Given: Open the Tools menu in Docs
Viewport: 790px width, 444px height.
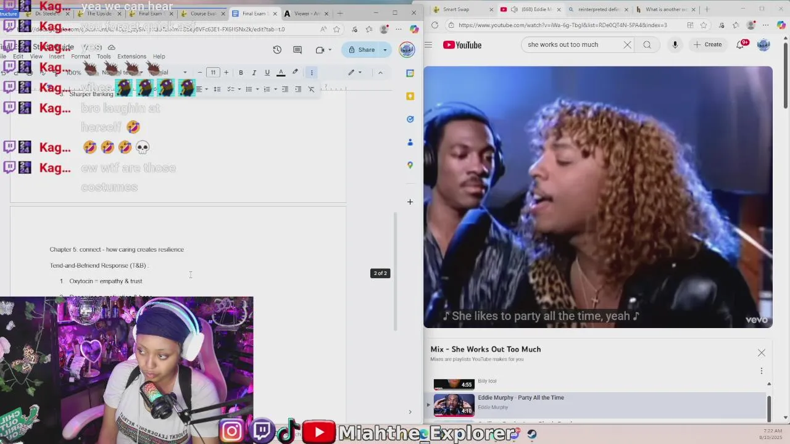Looking at the screenshot, I should click(104, 56).
